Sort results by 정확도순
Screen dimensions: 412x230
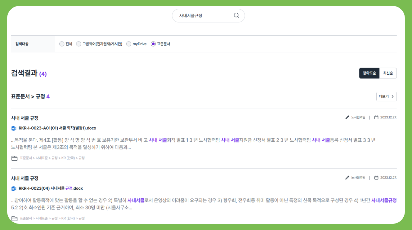(x=369, y=73)
